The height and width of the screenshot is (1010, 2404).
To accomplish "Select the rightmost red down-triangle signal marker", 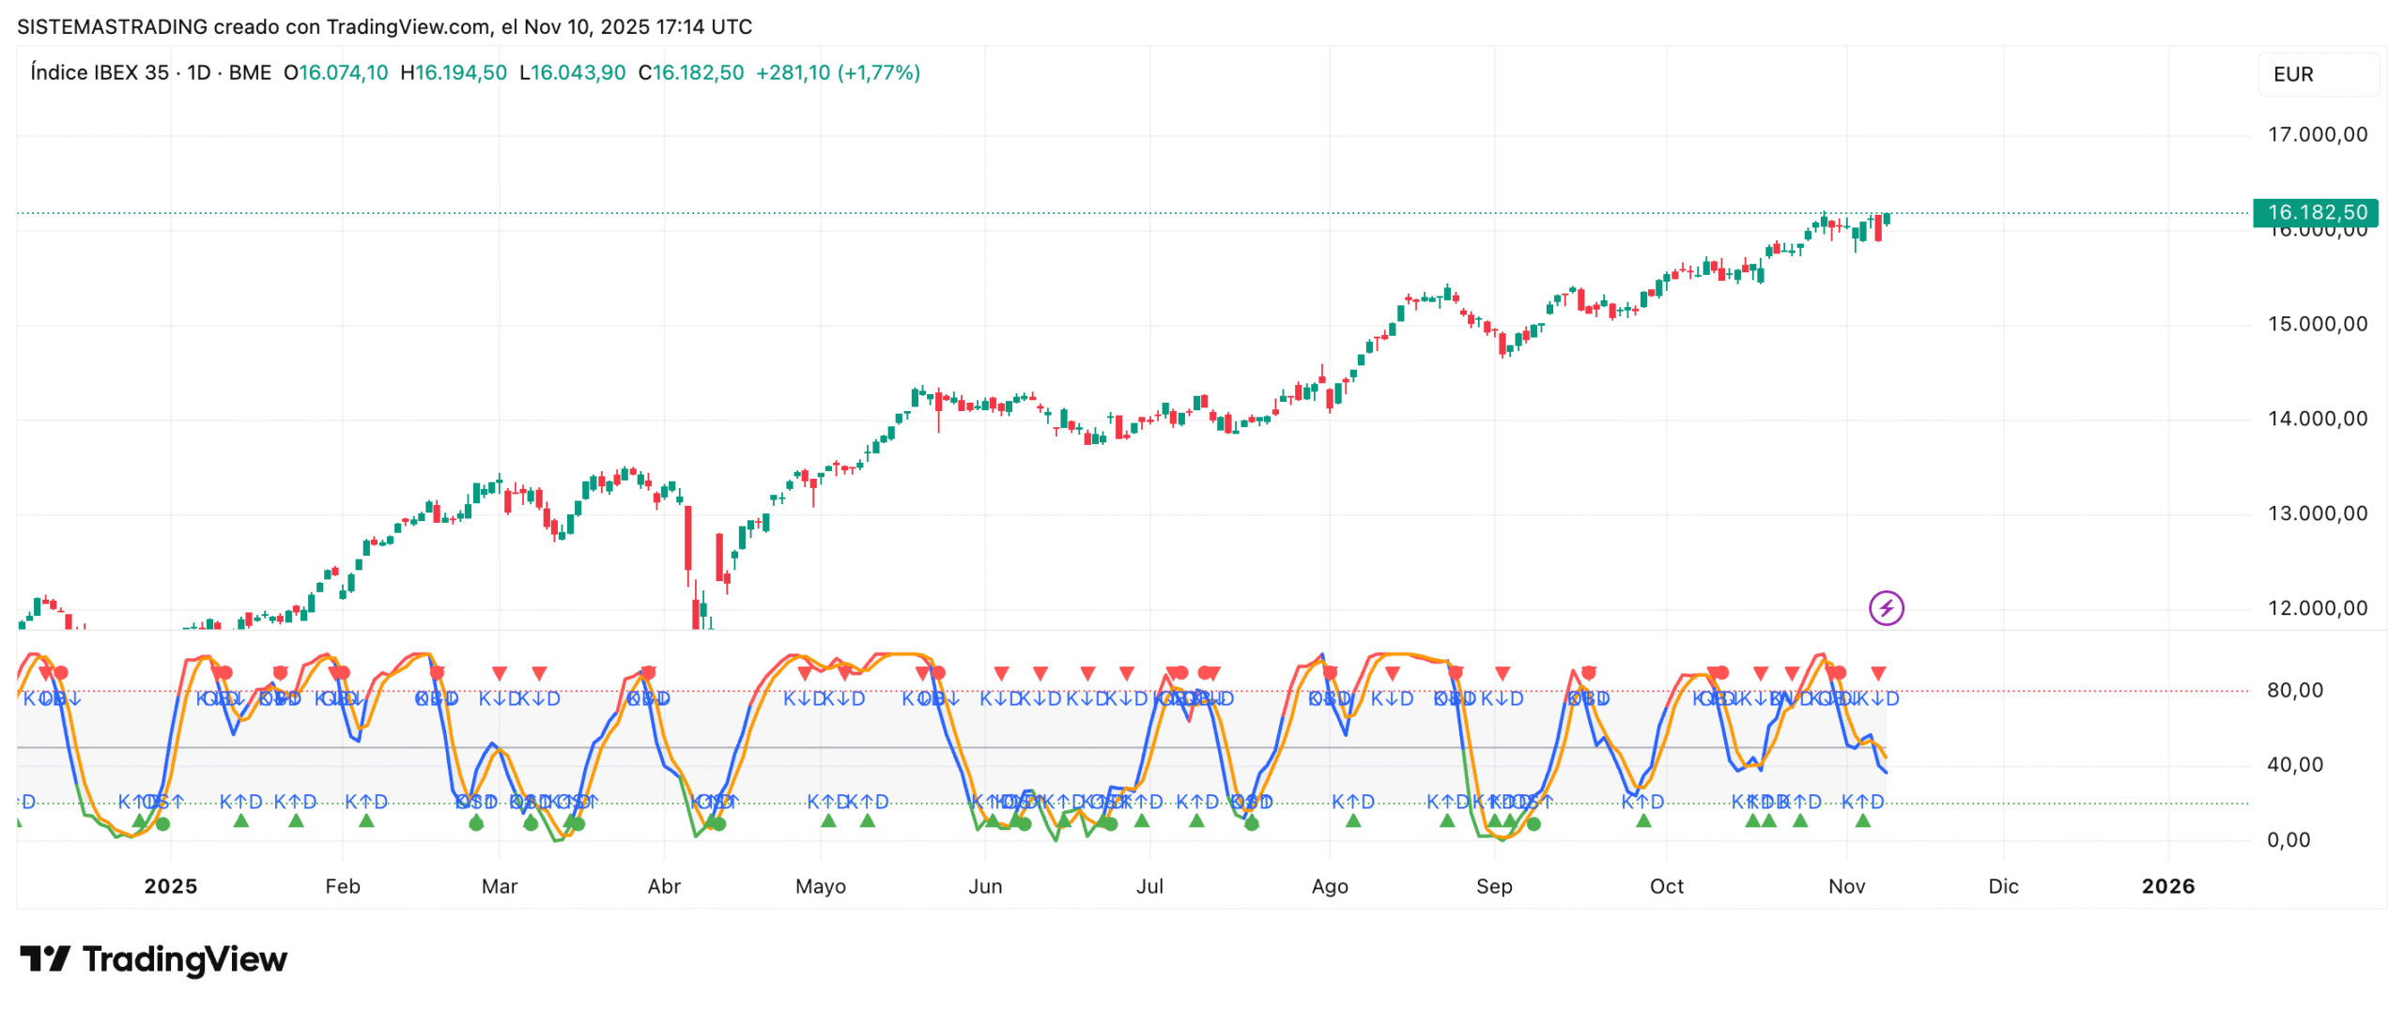I will pyautogui.click(x=1877, y=673).
